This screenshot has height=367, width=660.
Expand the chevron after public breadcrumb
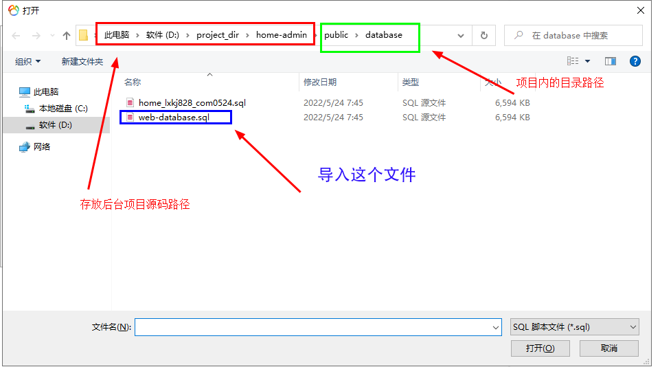coord(356,35)
